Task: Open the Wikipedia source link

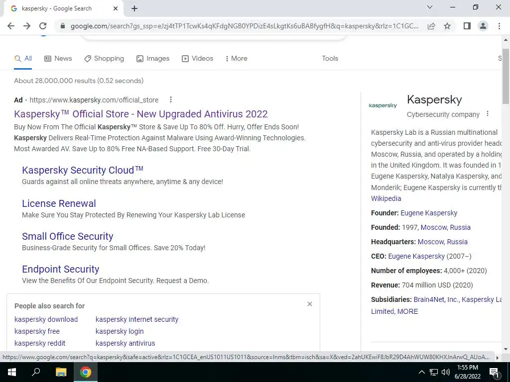Action: (x=386, y=198)
